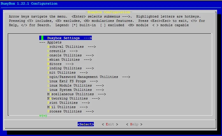
Task: Open the Console Utilities submenu
Action: 70,55
